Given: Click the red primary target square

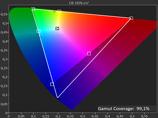Looking at the screenshot, I should coord(131,18).
